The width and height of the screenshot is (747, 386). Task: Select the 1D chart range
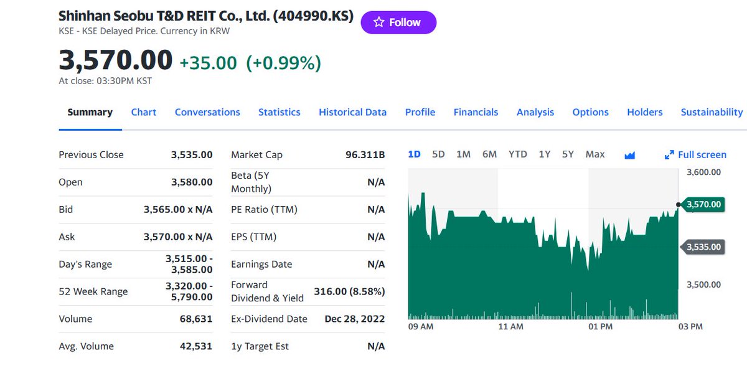point(414,154)
